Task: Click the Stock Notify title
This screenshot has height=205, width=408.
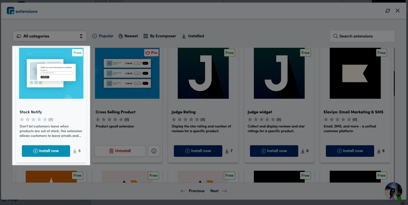Action: (31, 112)
